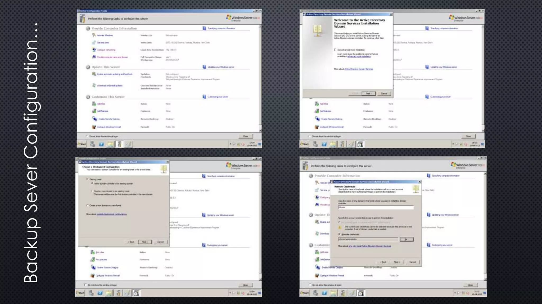The image size is (542, 304).
Task: Click Back in Network Credentials dialog
Action: click(383, 262)
